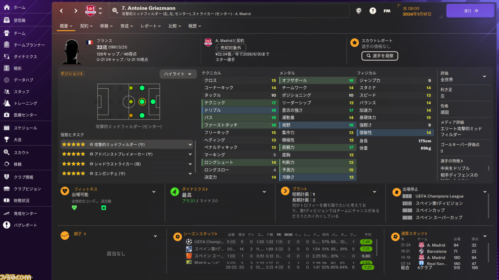
Task: Click the 7.46 Champions League rating
Action: 366,241
